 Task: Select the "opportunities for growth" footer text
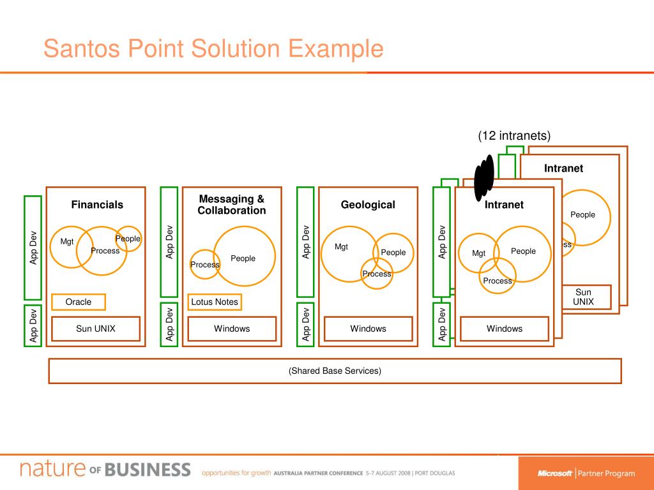coord(236,473)
